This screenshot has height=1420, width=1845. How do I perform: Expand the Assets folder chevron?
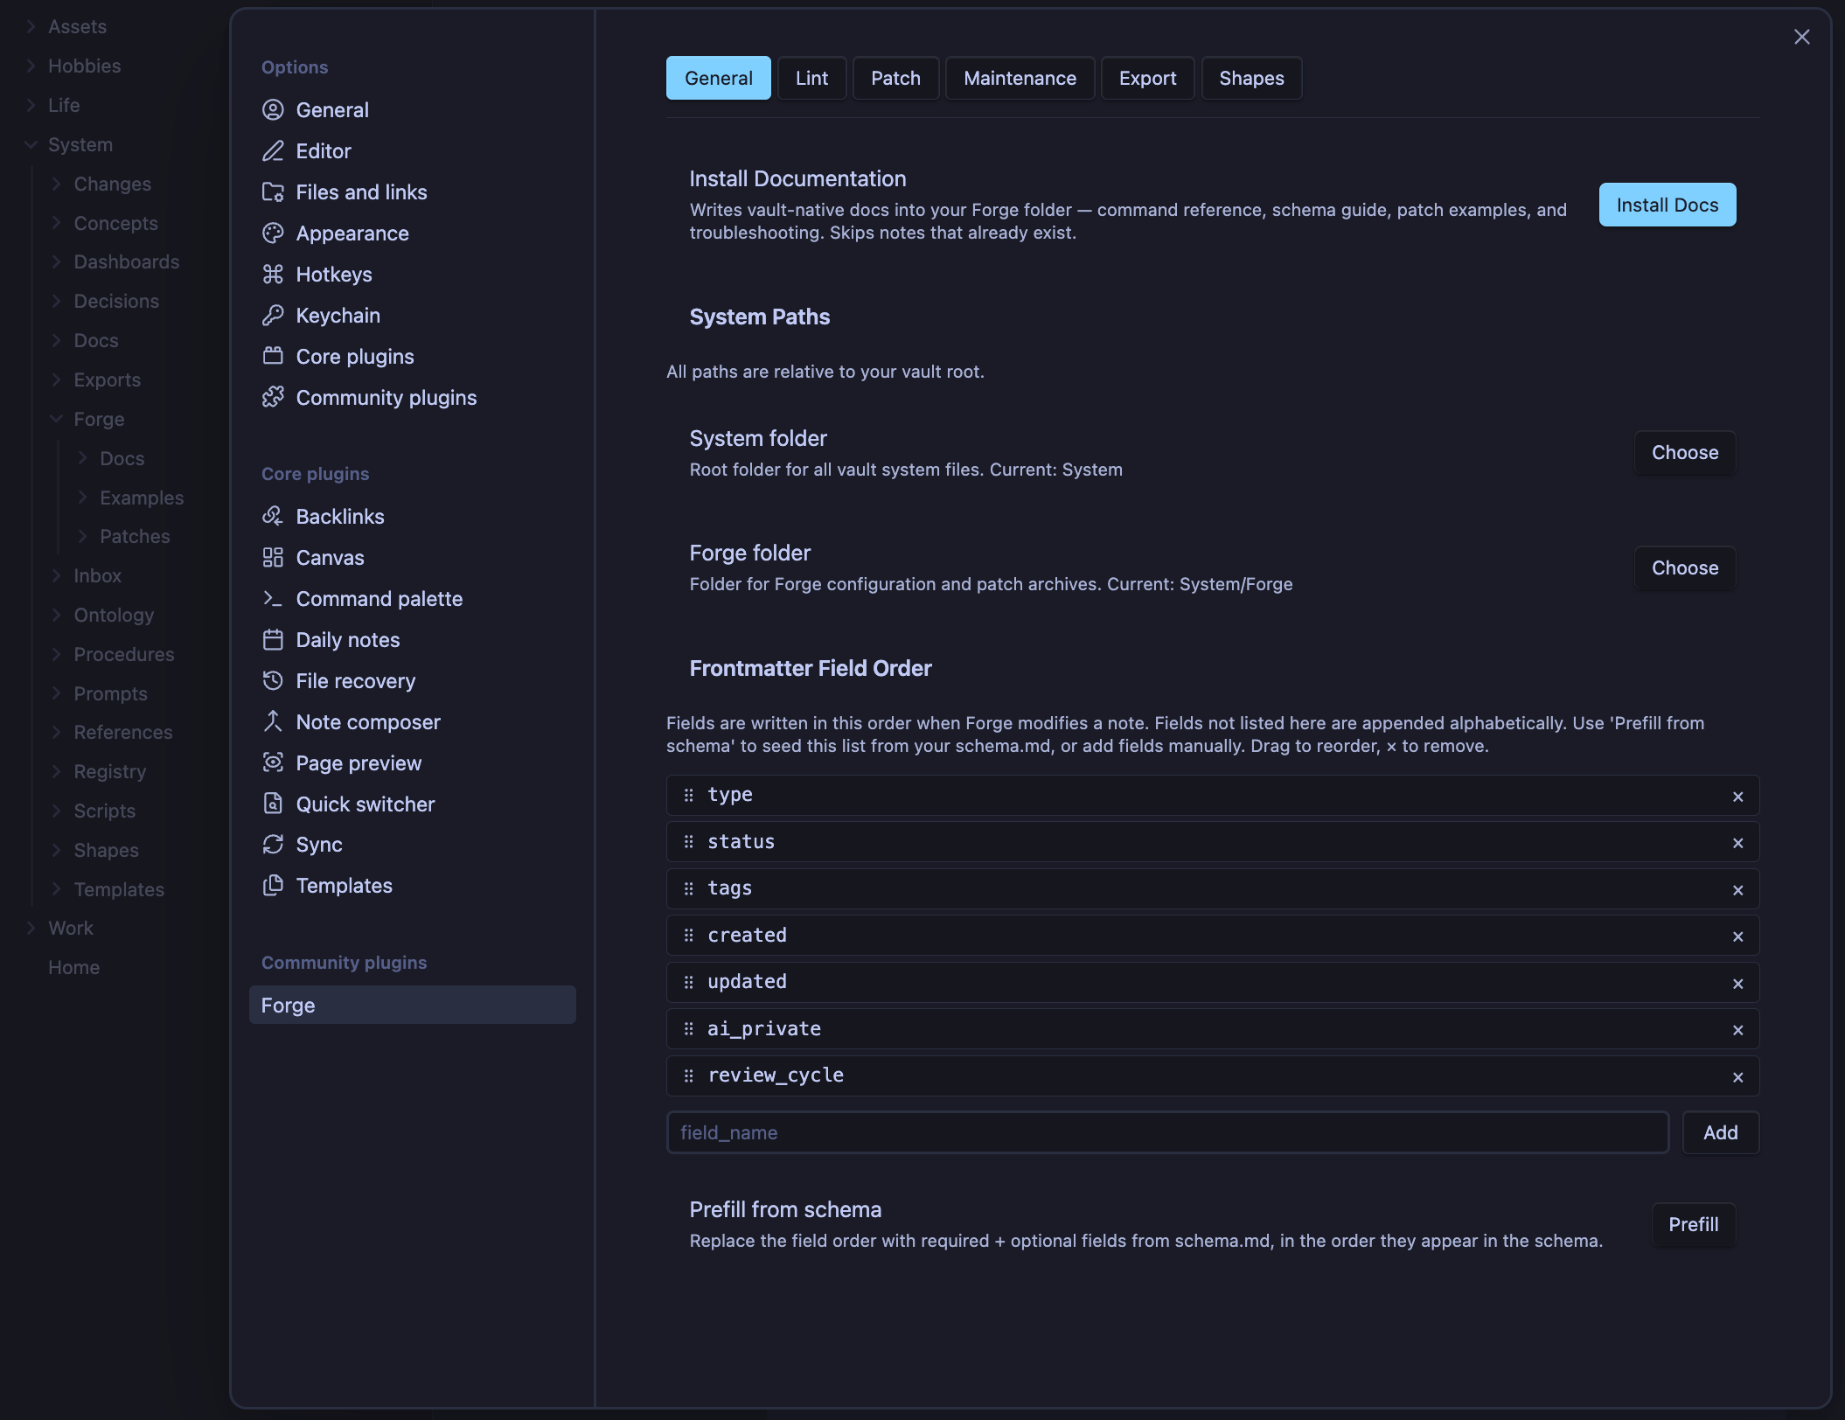31,27
